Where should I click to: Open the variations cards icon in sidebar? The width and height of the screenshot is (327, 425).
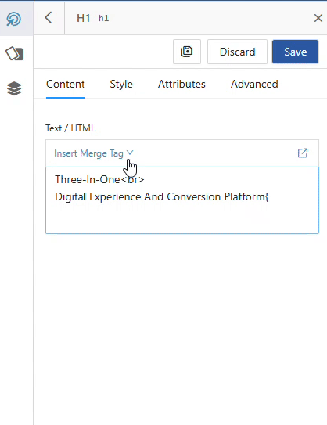14,53
